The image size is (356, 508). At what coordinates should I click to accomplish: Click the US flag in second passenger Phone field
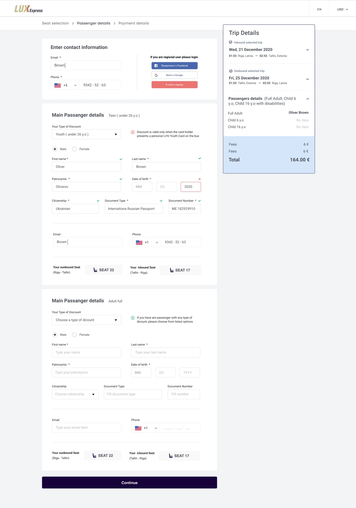coord(138,428)
